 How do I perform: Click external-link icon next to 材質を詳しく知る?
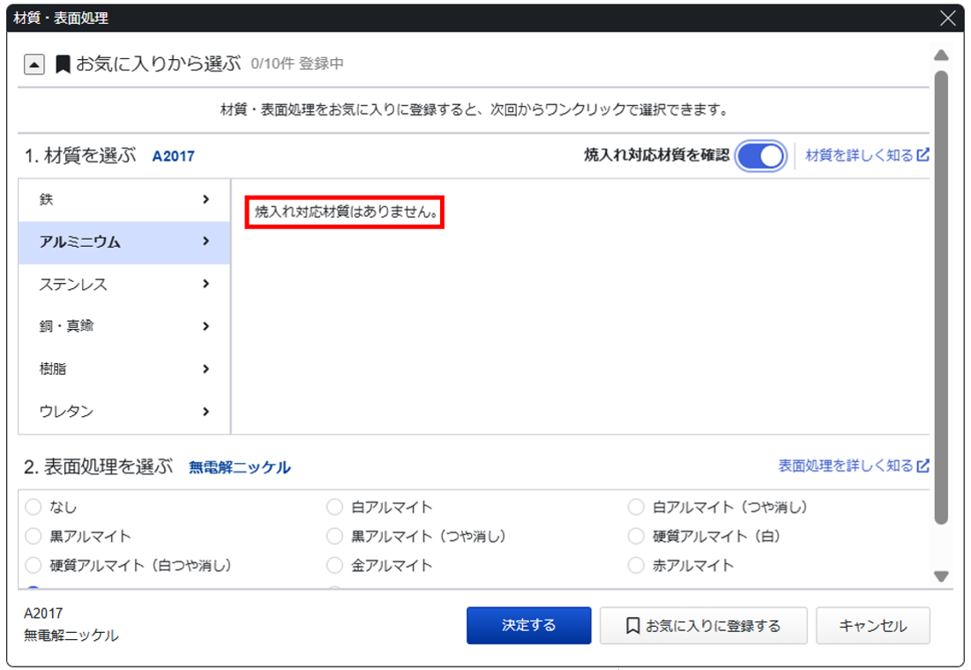(922, 155)
